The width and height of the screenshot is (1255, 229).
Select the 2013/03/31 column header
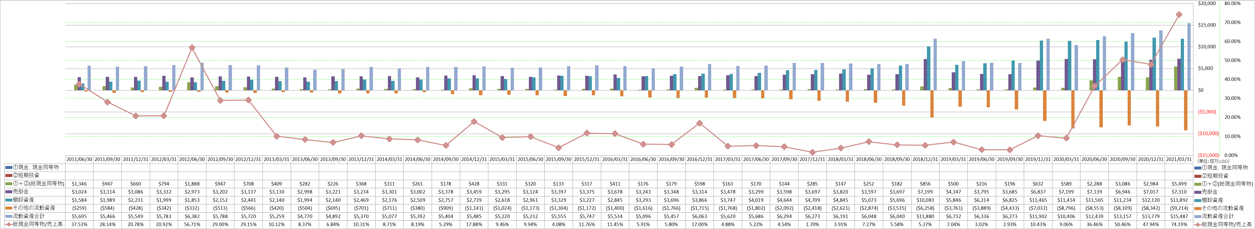(277, 159)
